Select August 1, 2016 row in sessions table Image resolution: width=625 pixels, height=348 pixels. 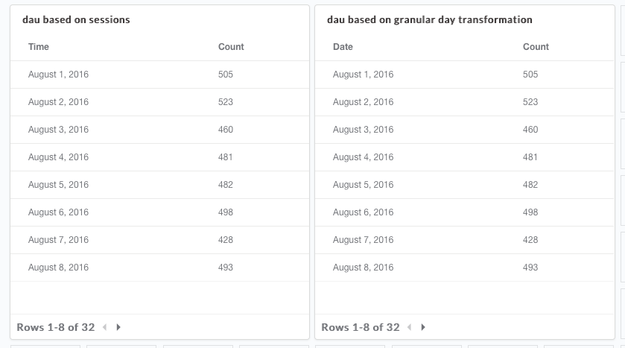point(58,75)
